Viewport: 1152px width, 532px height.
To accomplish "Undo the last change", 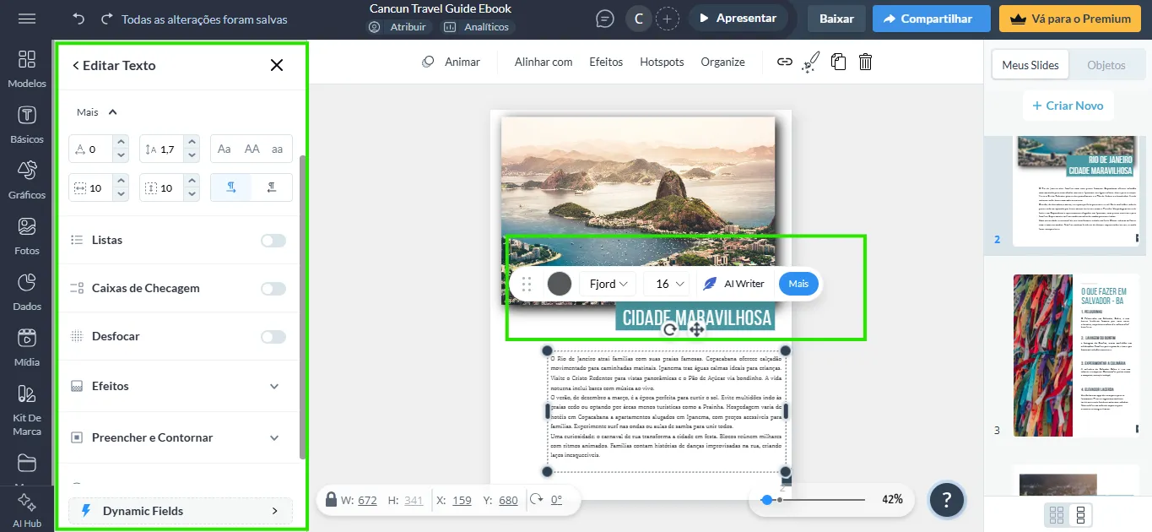I will [78, 19].
